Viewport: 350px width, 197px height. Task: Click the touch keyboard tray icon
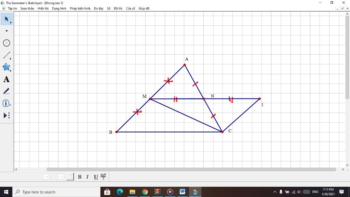[307, 192]
